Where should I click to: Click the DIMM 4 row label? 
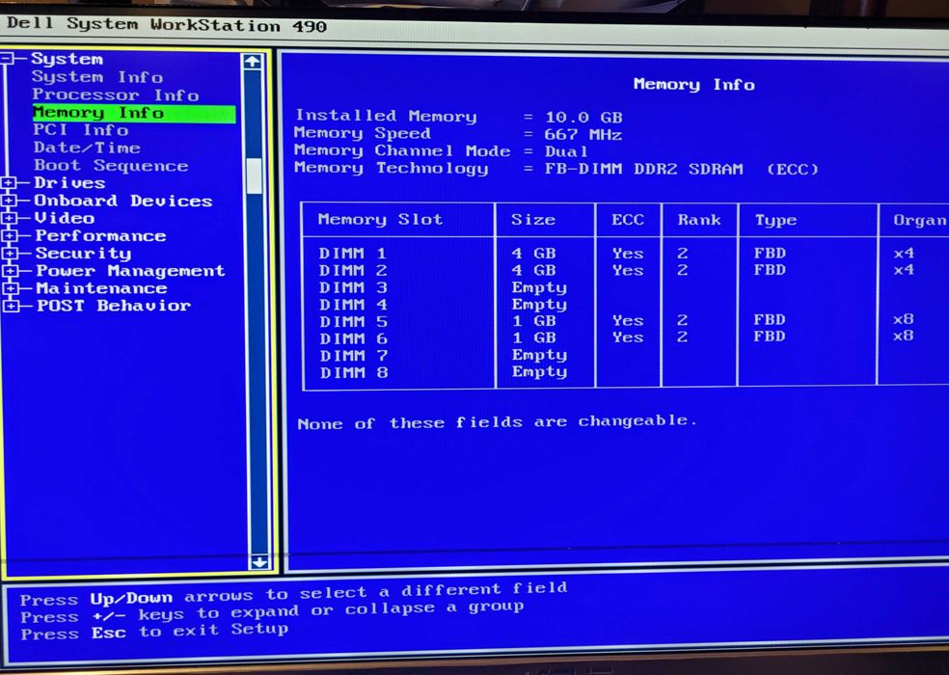tap(353, 304)
